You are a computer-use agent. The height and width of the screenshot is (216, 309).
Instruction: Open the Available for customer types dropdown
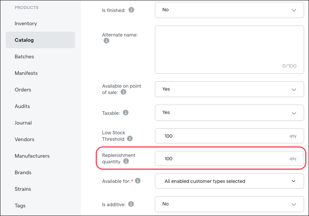pos(229,181)
